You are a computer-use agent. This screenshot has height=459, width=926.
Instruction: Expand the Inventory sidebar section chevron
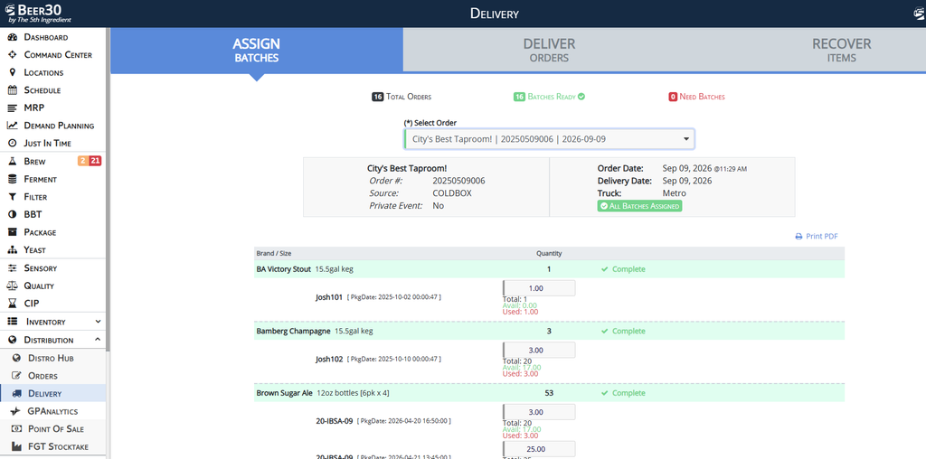[98, 323]
